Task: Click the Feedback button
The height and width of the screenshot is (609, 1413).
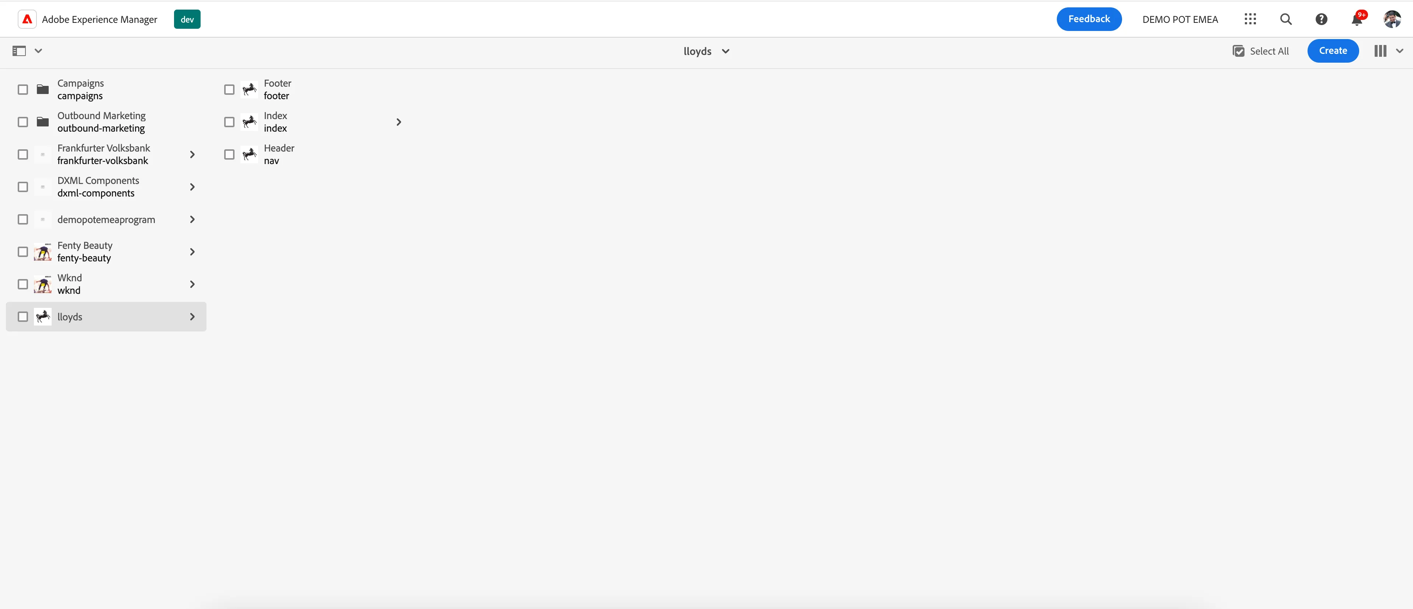Action: tap(1089, 19)
